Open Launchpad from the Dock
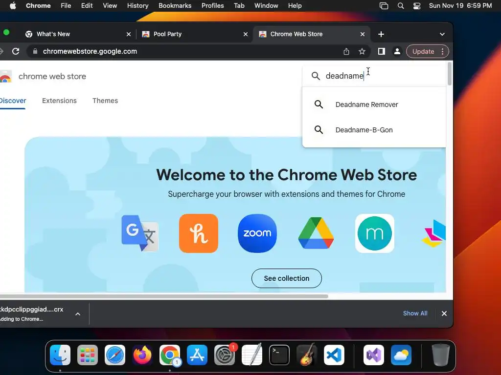 click(88, 355)
